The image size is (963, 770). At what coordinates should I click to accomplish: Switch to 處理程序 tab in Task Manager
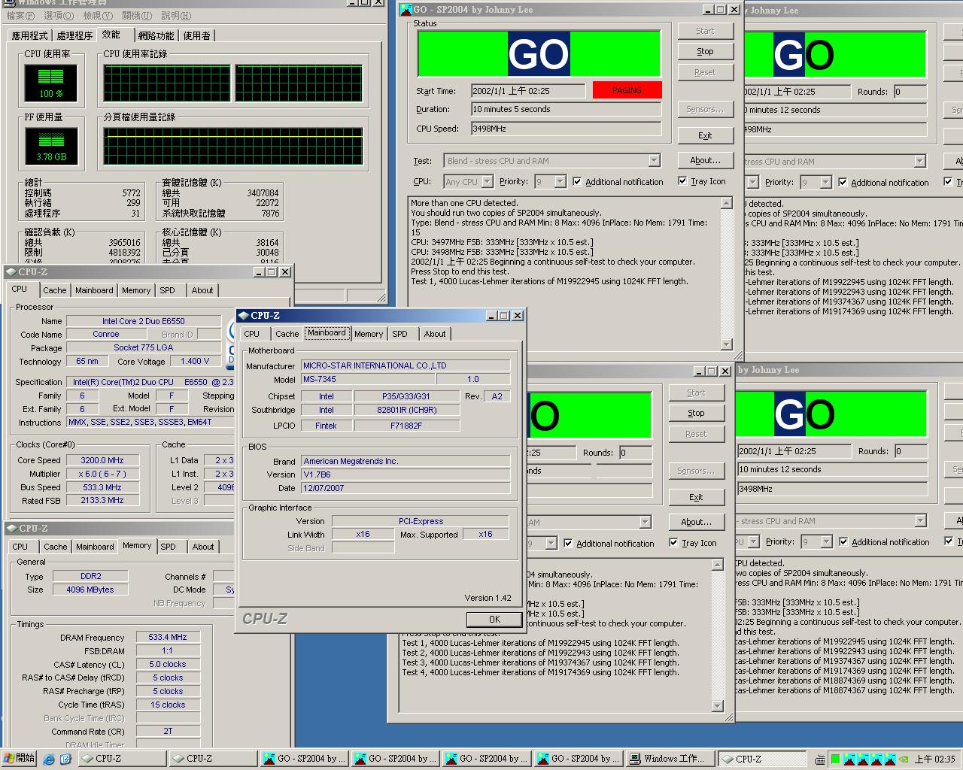74,35
